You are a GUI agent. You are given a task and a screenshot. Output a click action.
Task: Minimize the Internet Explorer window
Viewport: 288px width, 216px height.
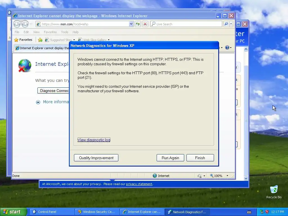[218, 16]
